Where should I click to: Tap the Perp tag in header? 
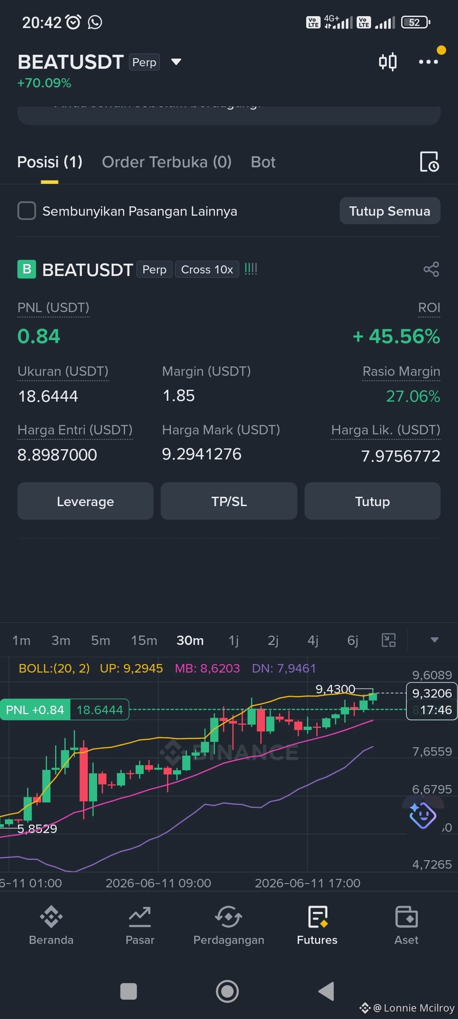pyautogui.click(x=144, y=62)
